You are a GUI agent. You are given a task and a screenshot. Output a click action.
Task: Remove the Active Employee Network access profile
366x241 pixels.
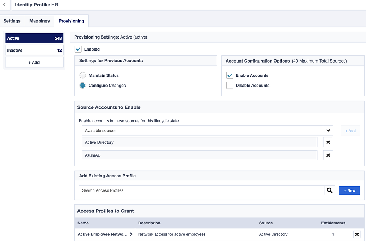point(357,234)
